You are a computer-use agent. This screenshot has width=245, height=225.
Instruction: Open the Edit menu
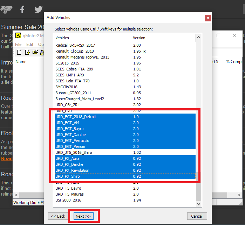click(x=30, y=45)
